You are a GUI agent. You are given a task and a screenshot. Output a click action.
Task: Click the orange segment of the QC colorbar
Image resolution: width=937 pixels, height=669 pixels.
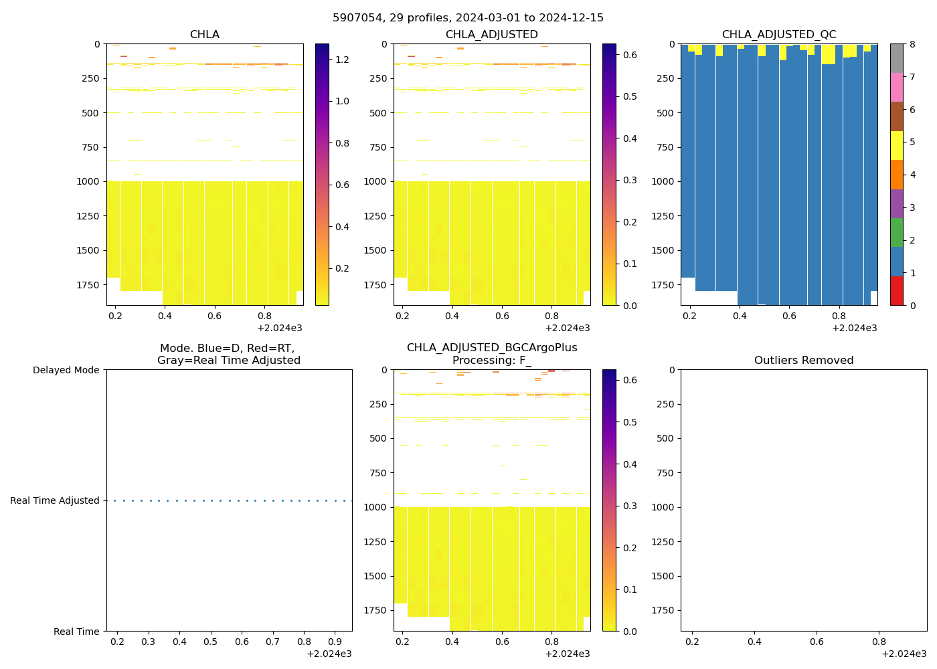(x=897, y=175)
